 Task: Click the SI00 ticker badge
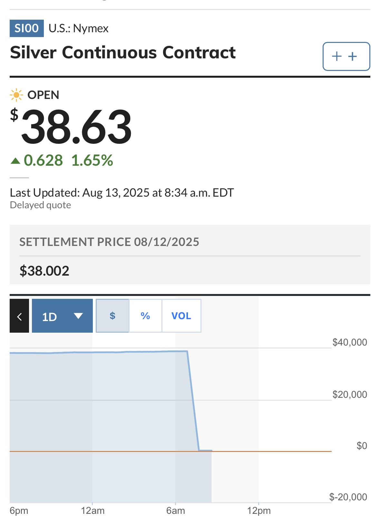click(27, 28)
